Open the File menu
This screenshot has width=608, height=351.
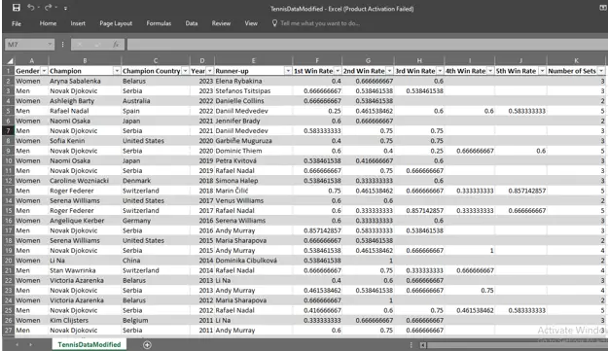(17, 23)
